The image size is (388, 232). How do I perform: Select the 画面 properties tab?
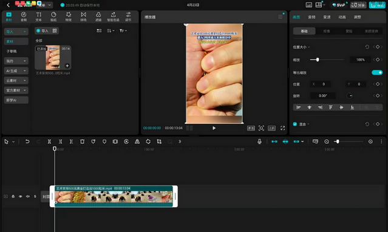pyautogui.click(x=296, y=17)
